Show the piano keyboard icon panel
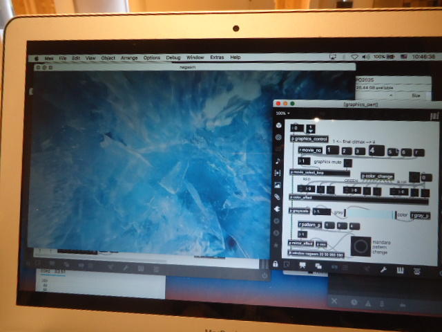The width and height of the screenshot is (442, 332). coord(401,270)
